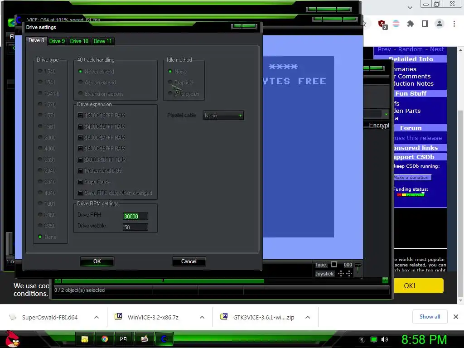Open Chrome three-dot menu
Image resolution: width=464 pixels, height=348 pixels.
coord(454,24)
